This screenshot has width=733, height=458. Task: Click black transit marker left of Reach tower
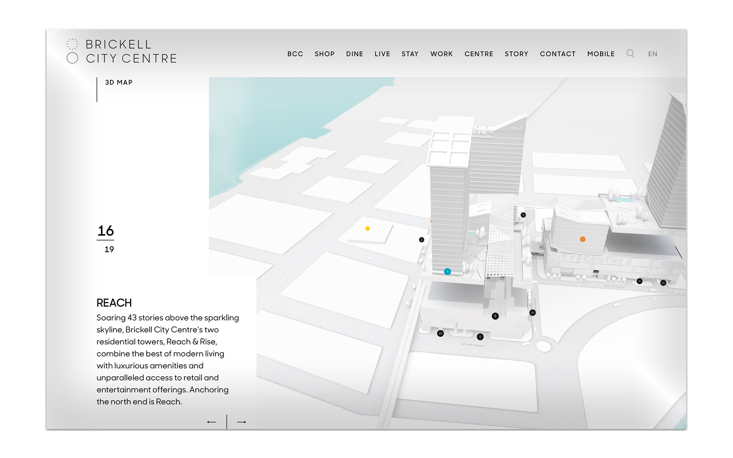(421, 240)
